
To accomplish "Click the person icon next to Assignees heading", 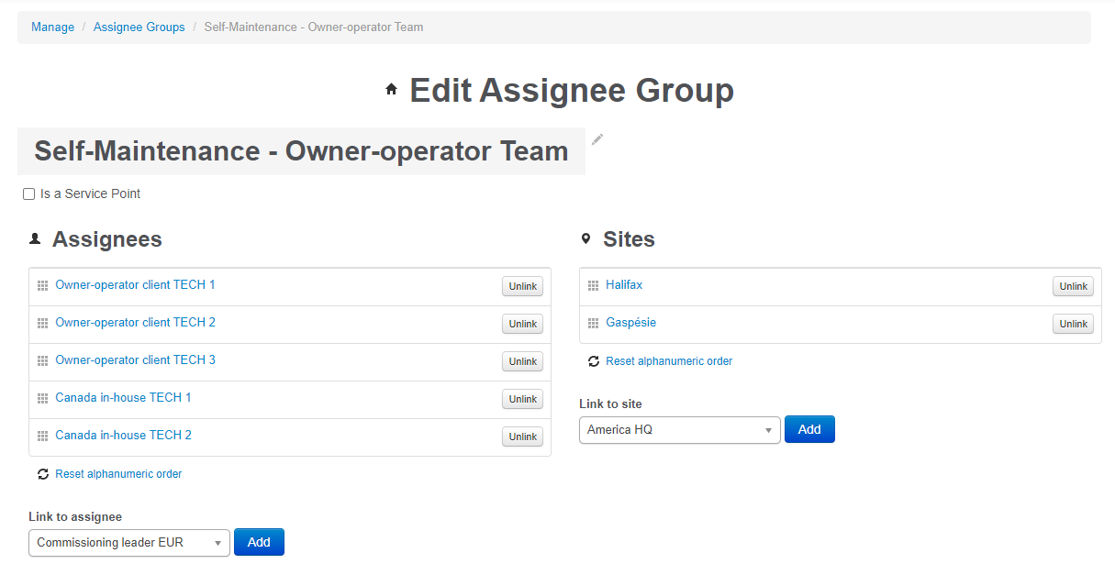I will coord(35,238).
